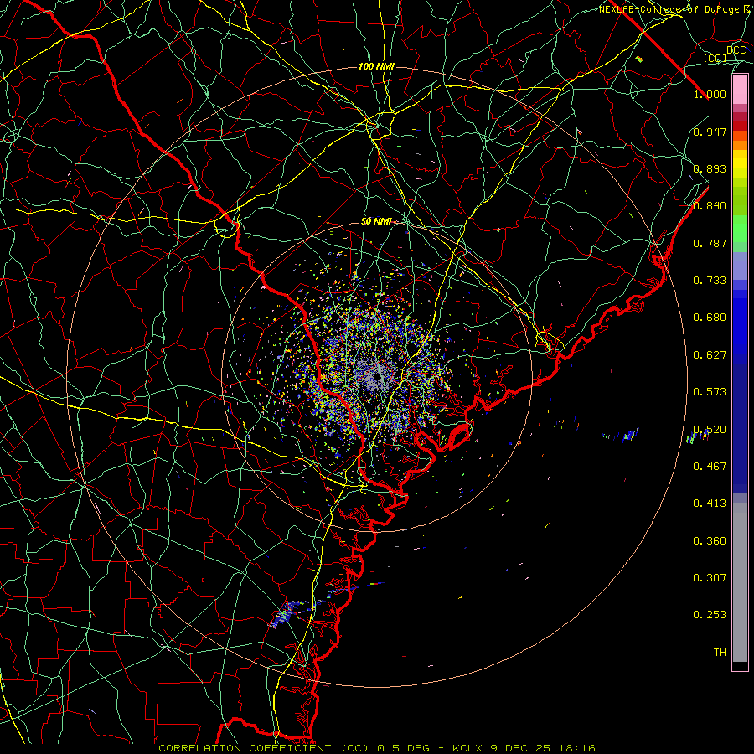This screenshot has width=754, height=754.
Task: Click the 0.787 scale value
Action: [710, 243]
